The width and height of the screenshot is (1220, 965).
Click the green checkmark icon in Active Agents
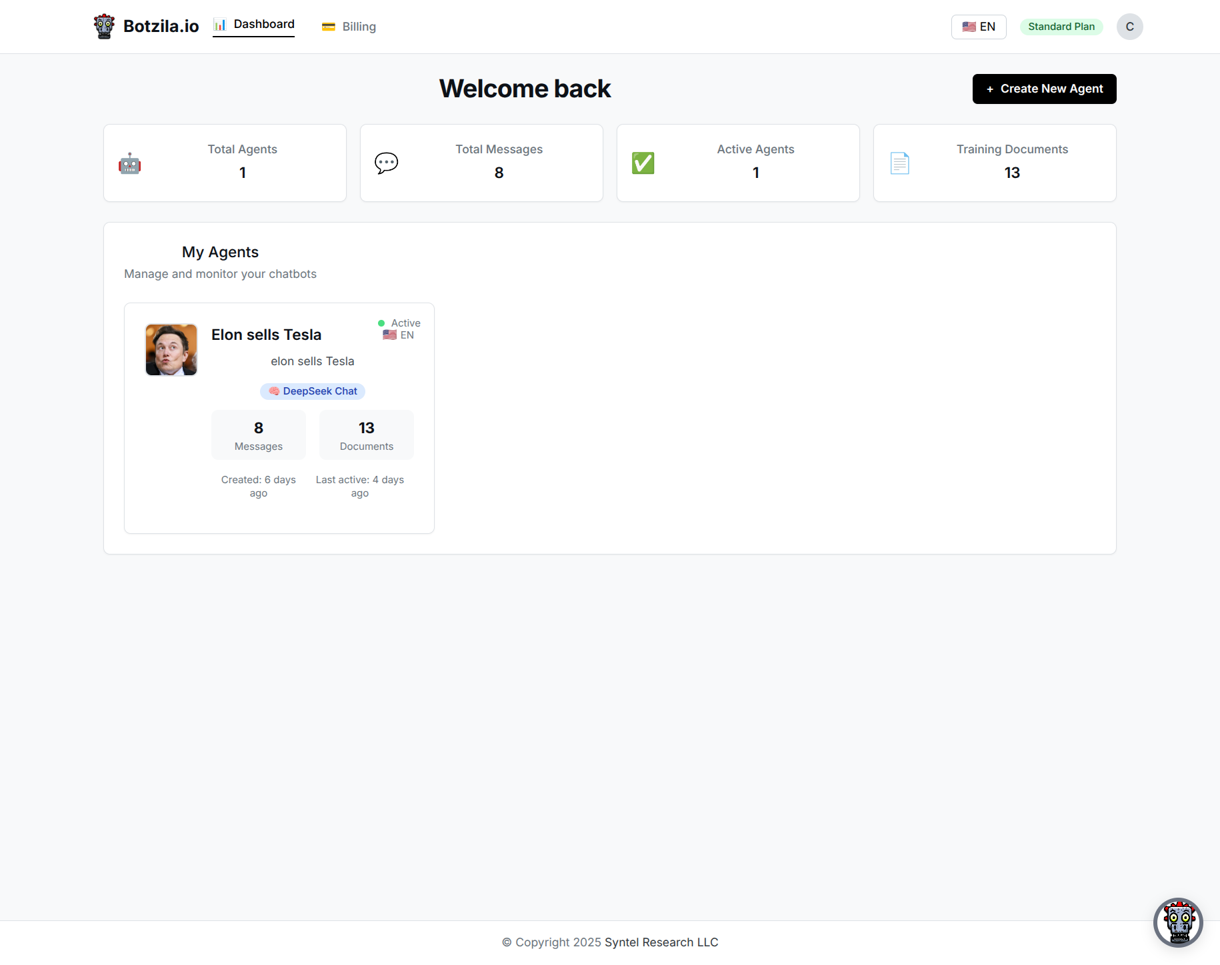point(643,163)
